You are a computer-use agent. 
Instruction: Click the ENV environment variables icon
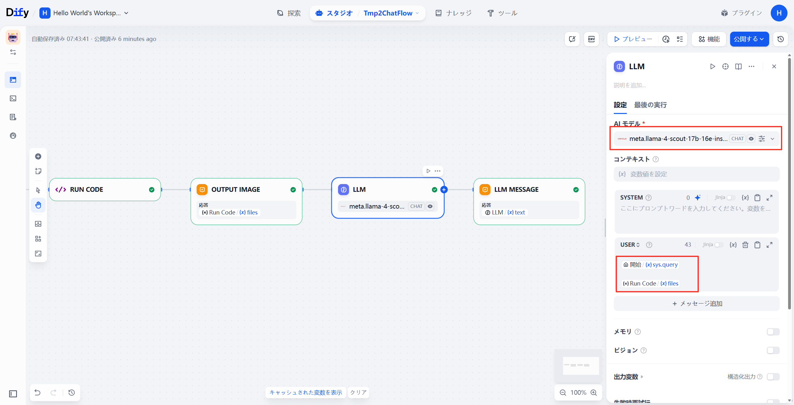[x=591, y=39]
